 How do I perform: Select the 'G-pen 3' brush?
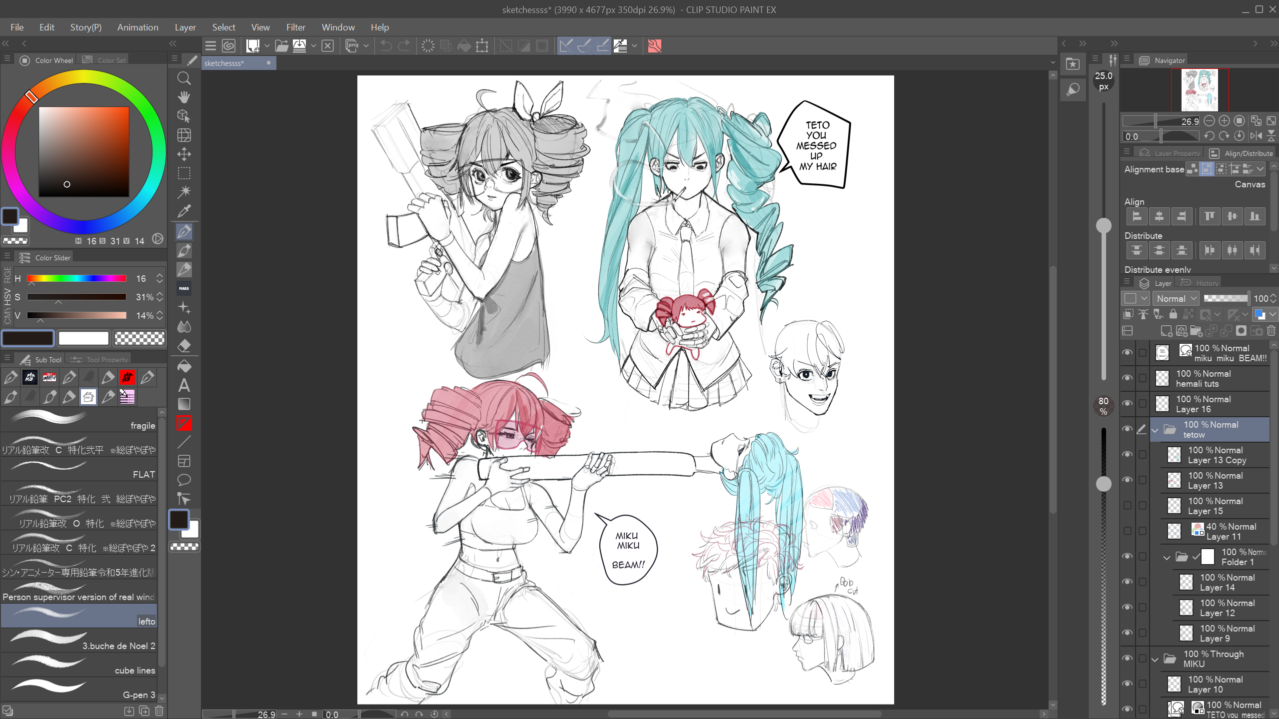coord(79,690)
